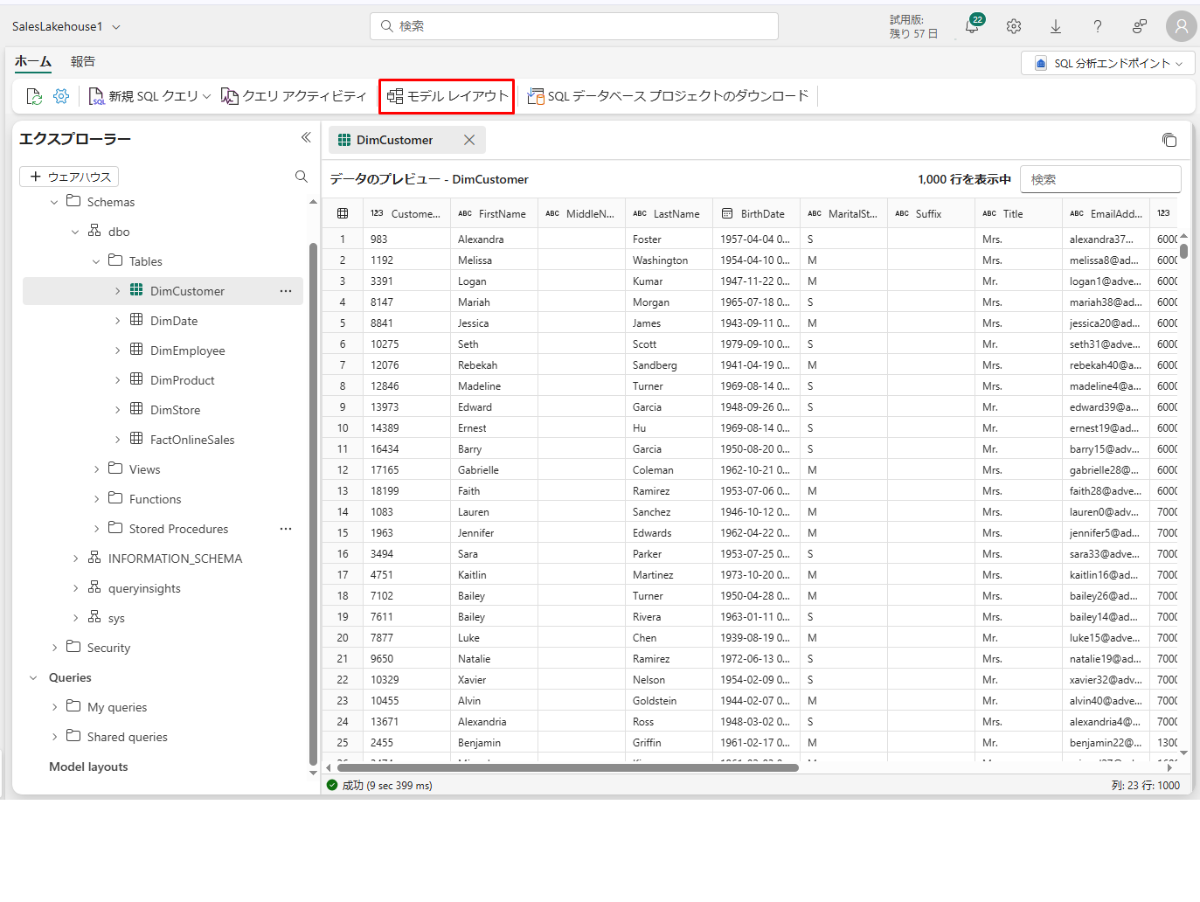Close the DimCustomer tab

click(469, 140)
